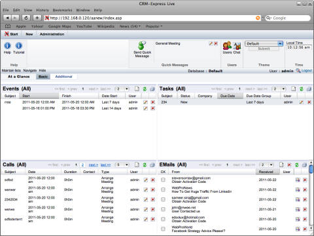This screenshot has width=314, height=236.
Task: Delete selected emails in EMails toolbar
Action: pyautogui.click(x=289, y=165)
